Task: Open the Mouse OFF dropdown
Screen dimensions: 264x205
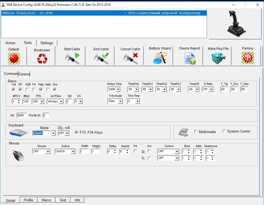Action: click(x=48, y=152)
